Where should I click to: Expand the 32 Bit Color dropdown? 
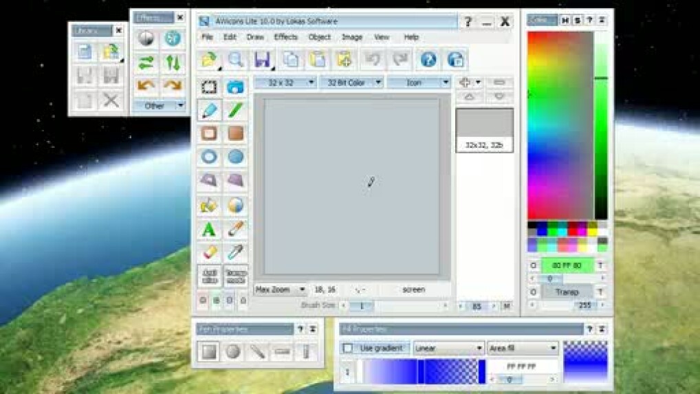[x=351, y=83]
